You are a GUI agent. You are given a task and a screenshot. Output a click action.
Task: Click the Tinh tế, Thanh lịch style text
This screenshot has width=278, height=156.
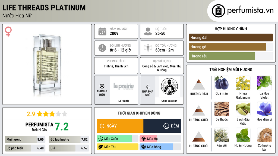point(116,66)
